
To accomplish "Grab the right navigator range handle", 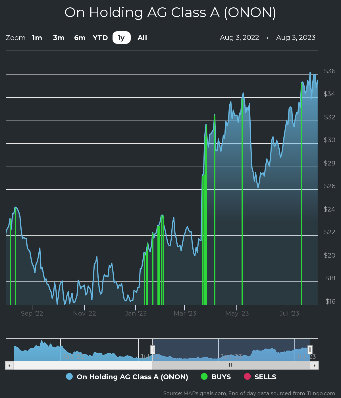I will (310, 349).
